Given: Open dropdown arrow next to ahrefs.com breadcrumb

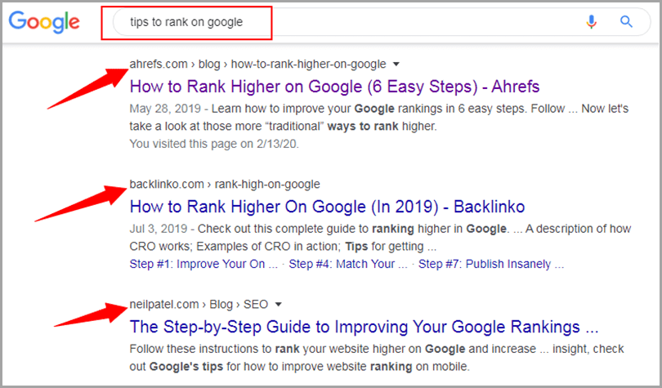Looking at the screenshot, I should tap(396, 64).
